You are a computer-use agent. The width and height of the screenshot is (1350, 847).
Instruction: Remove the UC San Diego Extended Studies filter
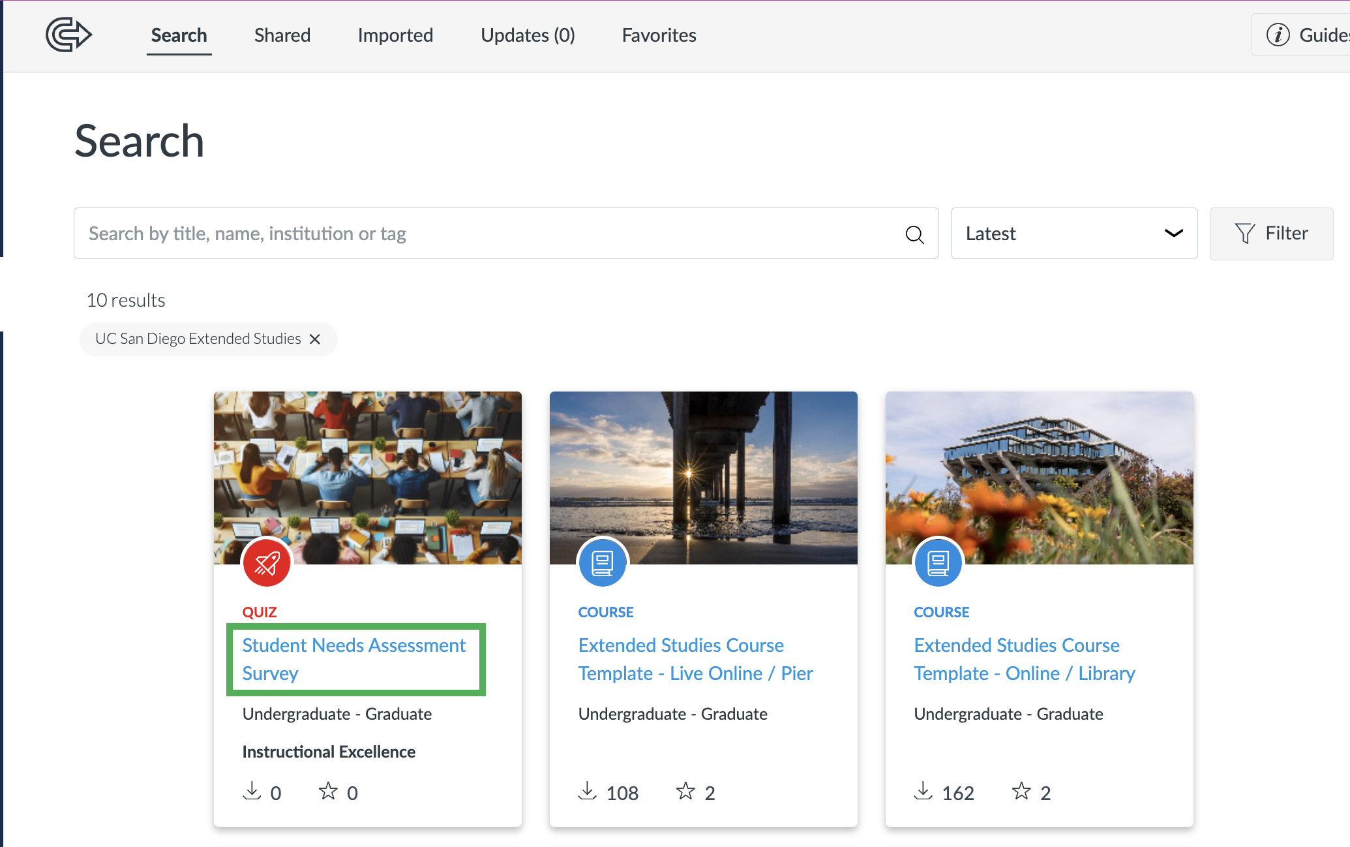click(315, 339)
